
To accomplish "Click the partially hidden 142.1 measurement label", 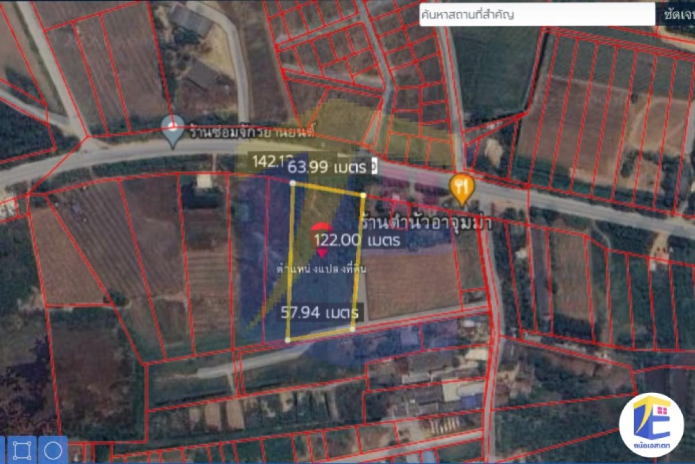I will pyautogui.click(x=268, y=162).
